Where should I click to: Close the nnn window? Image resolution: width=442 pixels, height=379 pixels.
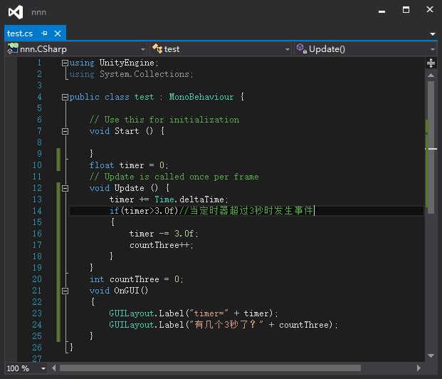430,9
